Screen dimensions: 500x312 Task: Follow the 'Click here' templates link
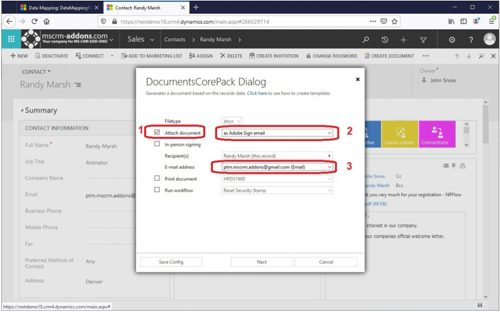257,93
